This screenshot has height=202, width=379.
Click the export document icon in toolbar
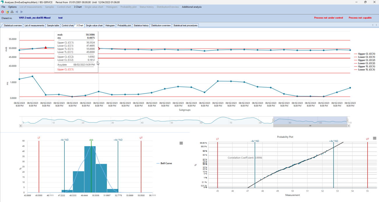coord(7,12)
